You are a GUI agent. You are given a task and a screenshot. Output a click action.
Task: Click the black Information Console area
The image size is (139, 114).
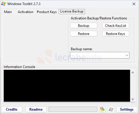[67, 85]
